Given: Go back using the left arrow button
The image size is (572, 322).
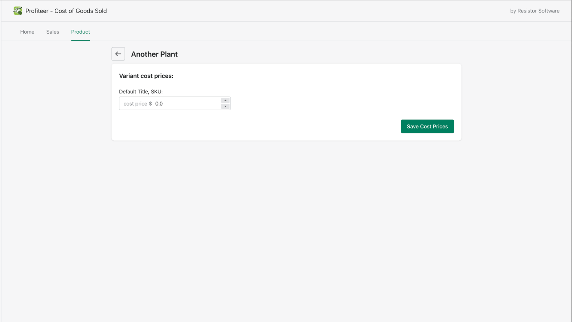Looking at the screenshot, I should pos(118,54).
